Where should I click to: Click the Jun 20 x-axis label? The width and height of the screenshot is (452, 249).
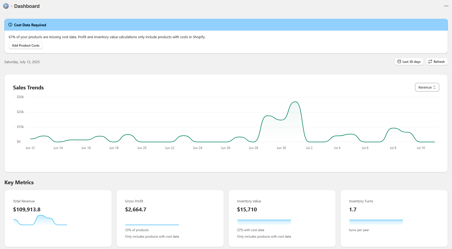click(142, 148)
